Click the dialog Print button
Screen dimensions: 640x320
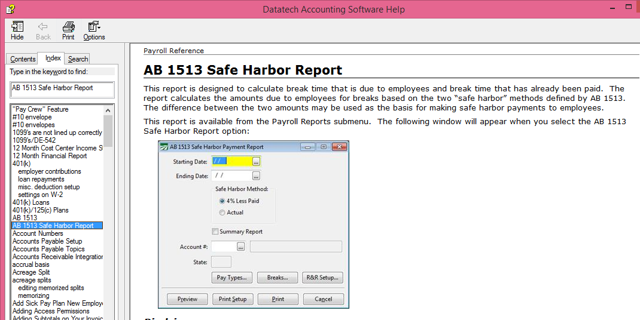point(278,299)
